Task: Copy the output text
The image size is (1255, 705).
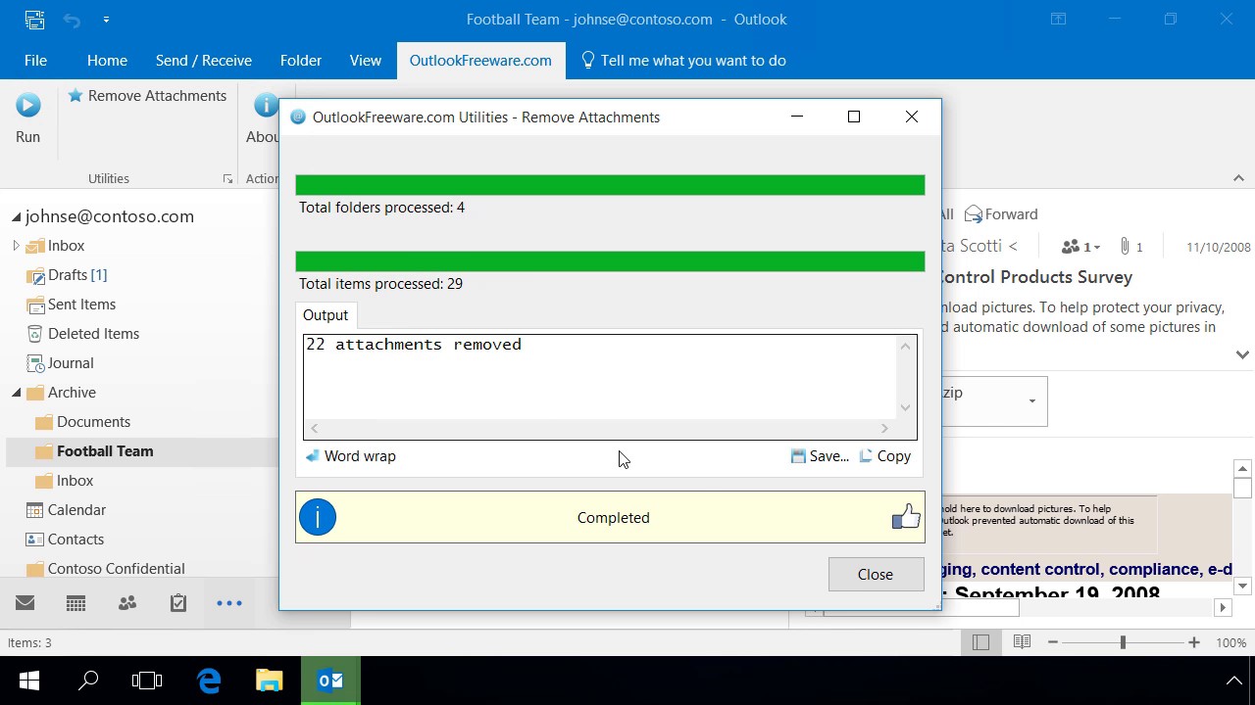Action: [885, 456]
